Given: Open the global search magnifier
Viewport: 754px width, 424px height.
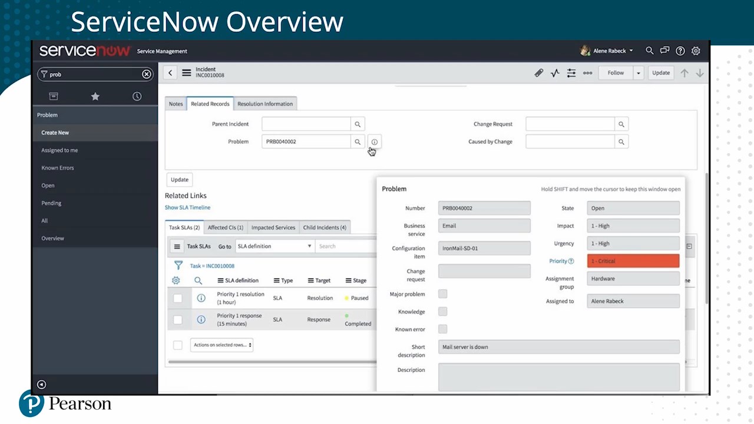Looking at the screenshot, I should click(x=649, y=51).
